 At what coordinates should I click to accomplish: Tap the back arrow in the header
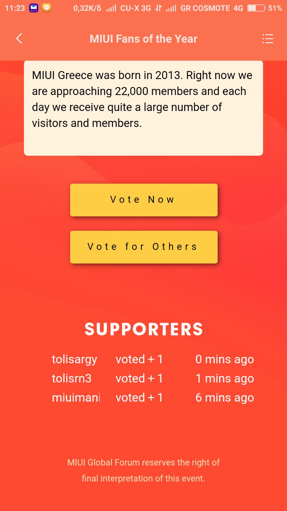pyautogui.click(x=19, y=39)
